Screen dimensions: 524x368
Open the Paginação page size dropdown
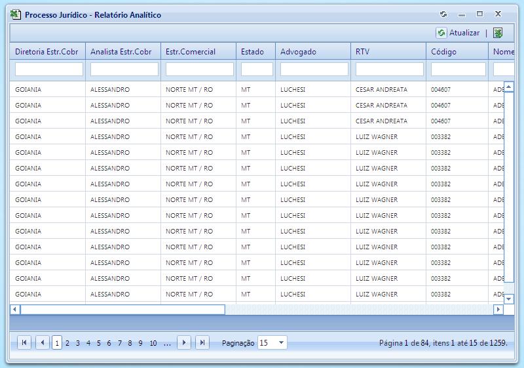coord(281,342)
